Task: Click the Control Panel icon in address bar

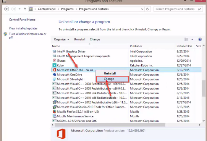Action: point(31,9)
